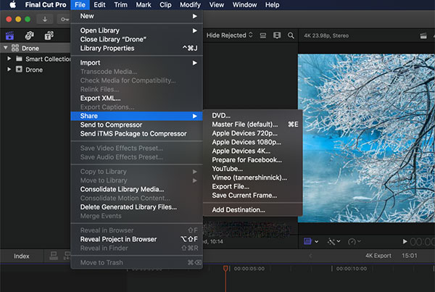Click the connect clip to storyline icon

tap(54, 256)
